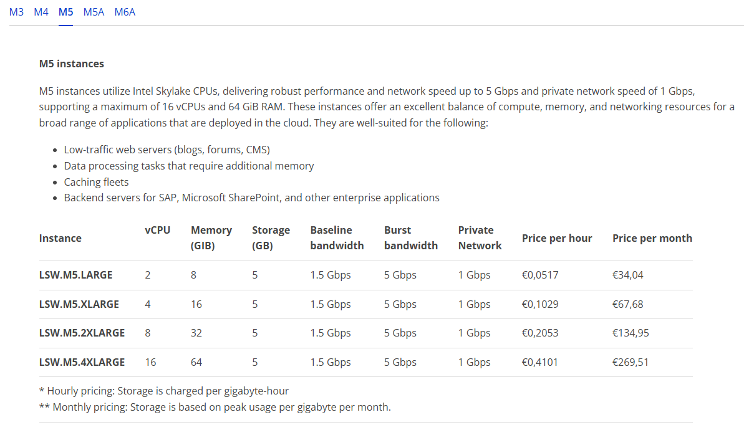Screen dimensions: 744x435
Task: Switch to the M5A tab
Action: (x=94, y=12)
